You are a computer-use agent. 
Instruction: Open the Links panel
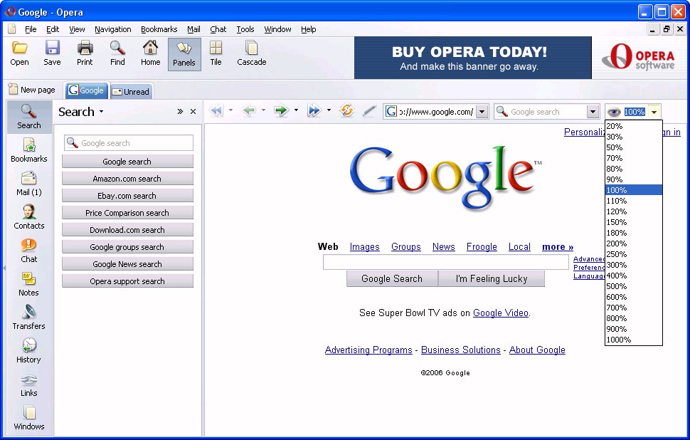[x=29, y=384]
